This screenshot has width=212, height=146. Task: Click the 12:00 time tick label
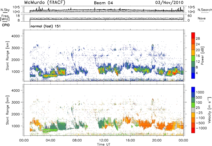click(x=104, y=140)
